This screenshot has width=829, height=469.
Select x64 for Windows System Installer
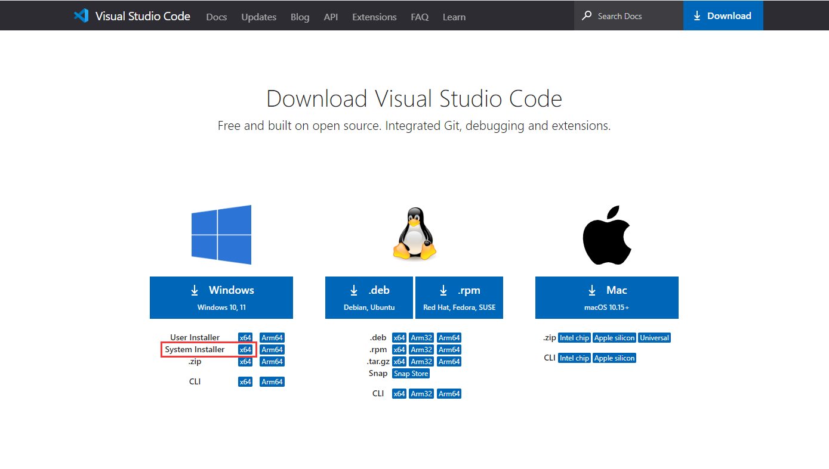pos(245,350)
